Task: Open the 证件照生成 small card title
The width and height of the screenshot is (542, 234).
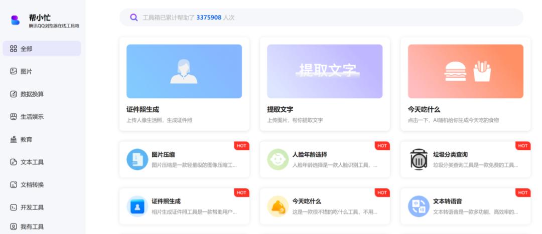Action: tap(166, 201)
